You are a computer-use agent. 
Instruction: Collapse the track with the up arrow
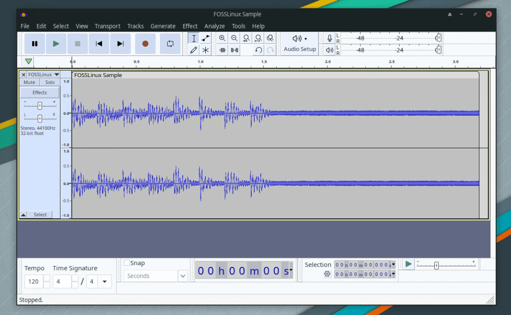tap(24, 215)
